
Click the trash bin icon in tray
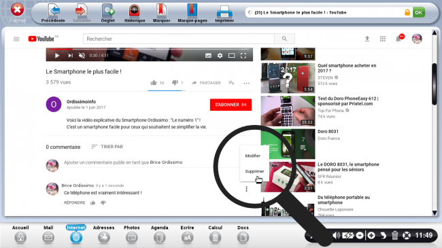click(x=395, y=235)
